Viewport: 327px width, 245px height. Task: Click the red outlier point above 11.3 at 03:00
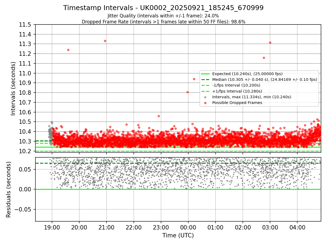click(270, 42)
